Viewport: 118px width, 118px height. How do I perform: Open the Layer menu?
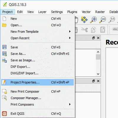(42, 12)
